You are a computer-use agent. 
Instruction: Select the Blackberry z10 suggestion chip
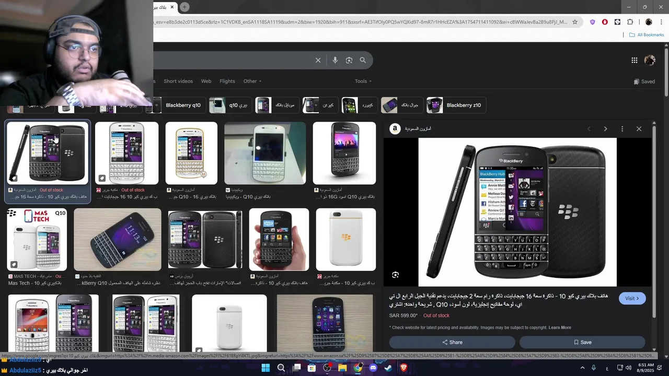[x=457, y=105]
